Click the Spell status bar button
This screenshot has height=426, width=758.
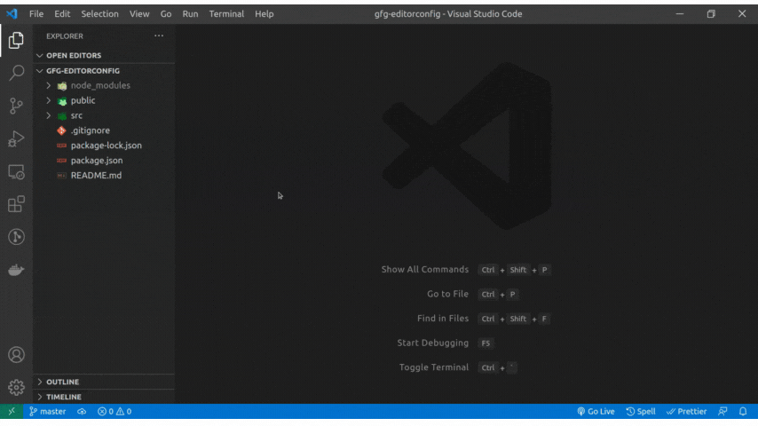pos(641,412)
